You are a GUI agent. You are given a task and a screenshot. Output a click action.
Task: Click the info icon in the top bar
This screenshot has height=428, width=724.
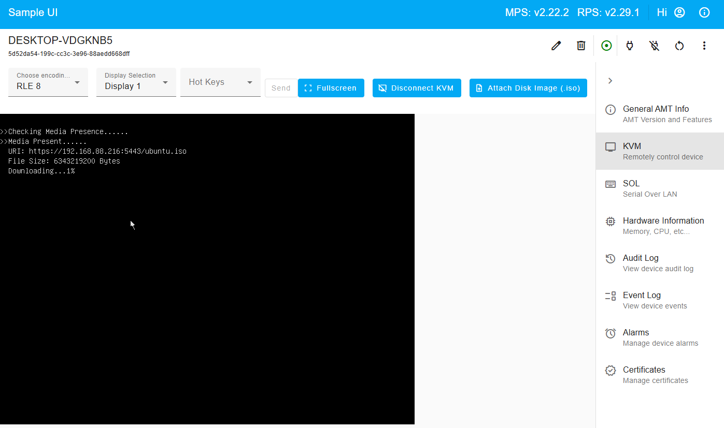(704, 12)
